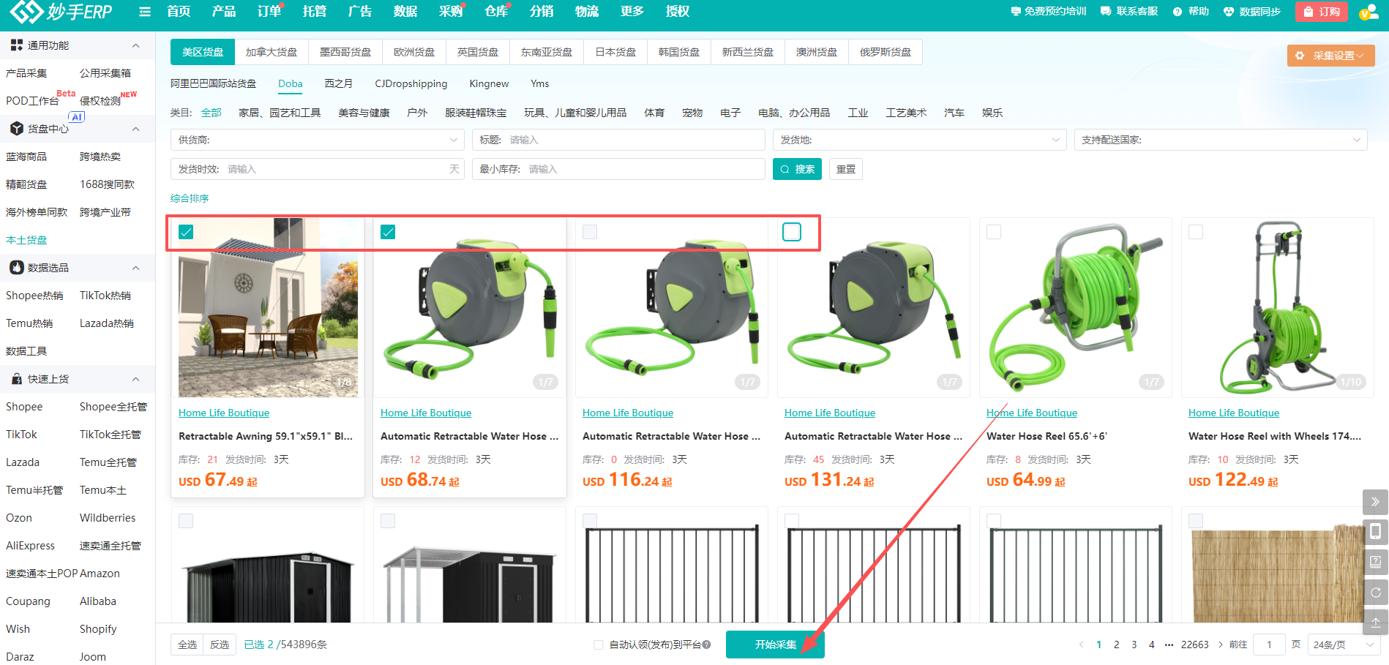The height and width of the screenshot is (665, 1389).
Task: Click the AI badge near 货盘中心
Action: pyautogui.click(x=77, y=117)
